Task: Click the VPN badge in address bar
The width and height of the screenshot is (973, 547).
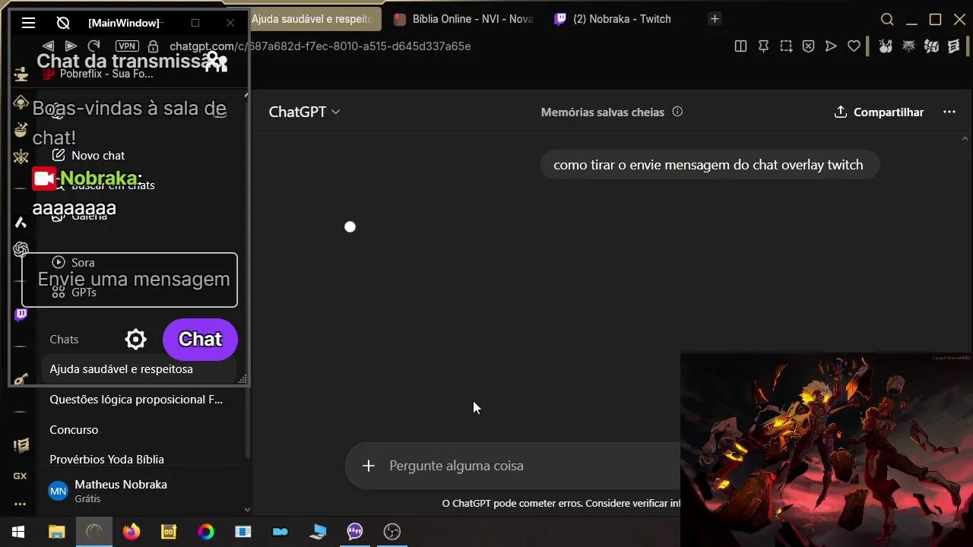Action: (127, 46)
